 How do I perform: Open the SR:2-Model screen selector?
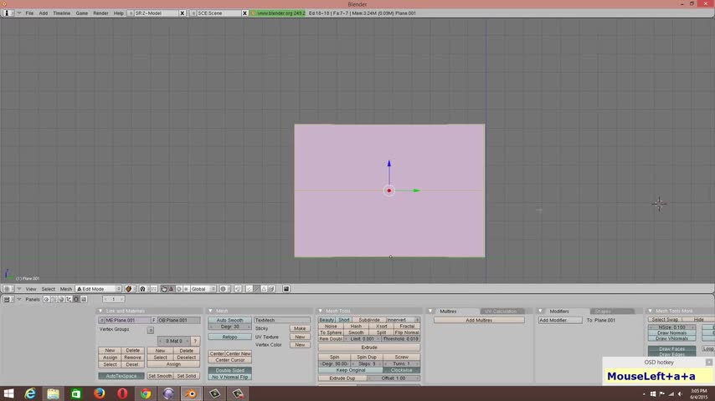(131, 13)
